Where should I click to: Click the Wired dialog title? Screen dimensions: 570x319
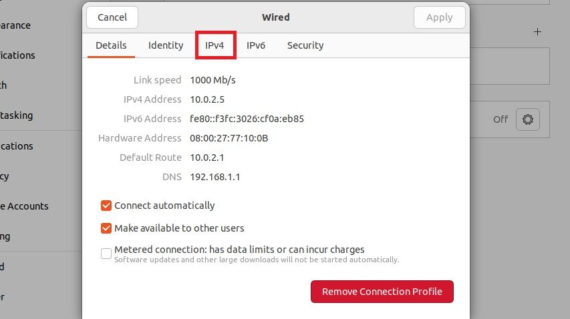point(276,17)
